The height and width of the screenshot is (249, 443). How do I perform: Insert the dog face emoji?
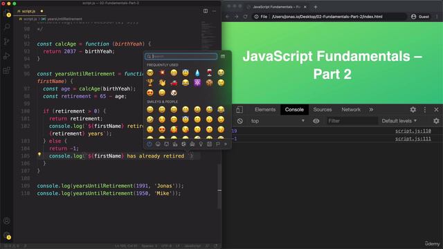pyautogui.click(x=174, y=93)
